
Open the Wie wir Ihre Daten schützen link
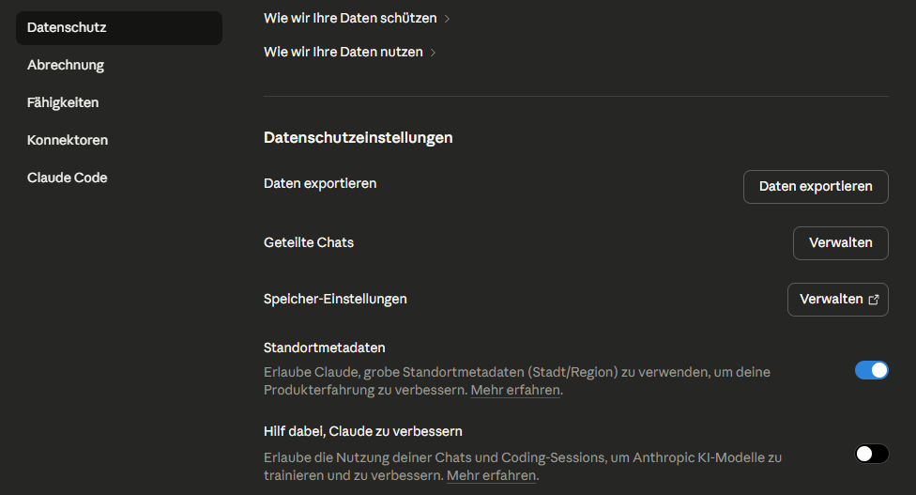(x=350, y=18)
